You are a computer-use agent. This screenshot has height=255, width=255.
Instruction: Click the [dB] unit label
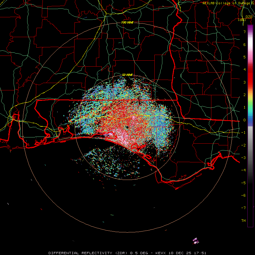pyautogui.click(x=242, y=20)
